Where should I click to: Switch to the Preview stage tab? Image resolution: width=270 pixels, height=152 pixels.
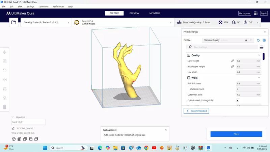134,13
